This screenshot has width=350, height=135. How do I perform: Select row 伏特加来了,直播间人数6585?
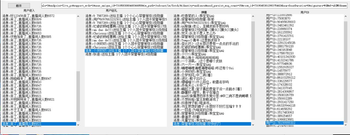[39, 36]
